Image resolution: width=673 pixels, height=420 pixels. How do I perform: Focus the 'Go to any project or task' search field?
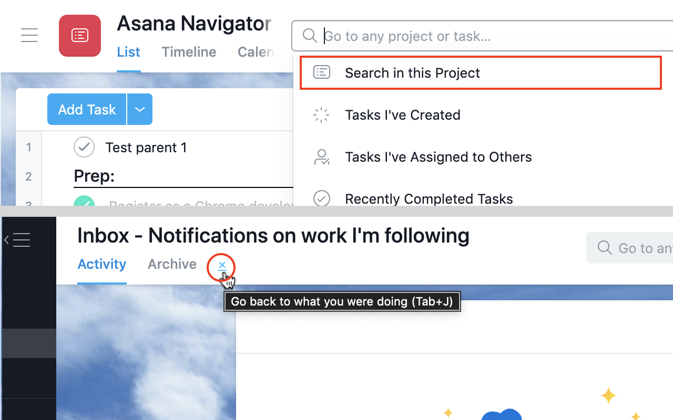click(x=482, y=36)
